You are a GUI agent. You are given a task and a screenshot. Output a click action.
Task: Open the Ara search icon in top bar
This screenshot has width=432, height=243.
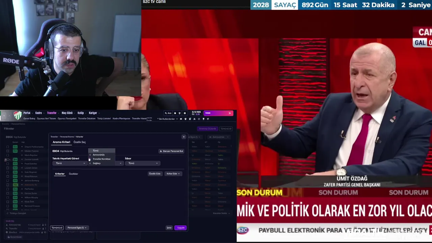(168, 113)
